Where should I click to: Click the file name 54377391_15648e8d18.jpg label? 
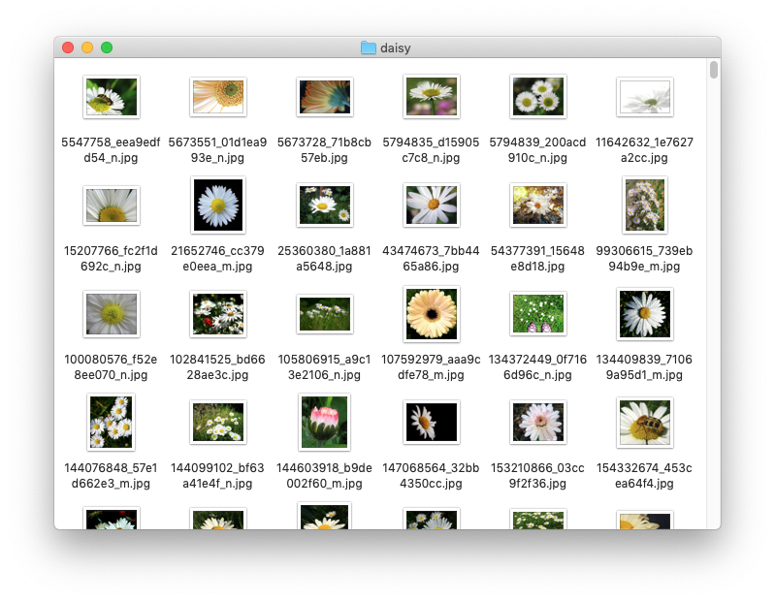[x=538, y=258]
